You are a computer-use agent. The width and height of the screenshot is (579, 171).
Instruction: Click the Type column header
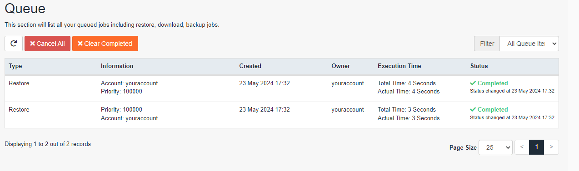pyautogui.click(x=15, y=66)
